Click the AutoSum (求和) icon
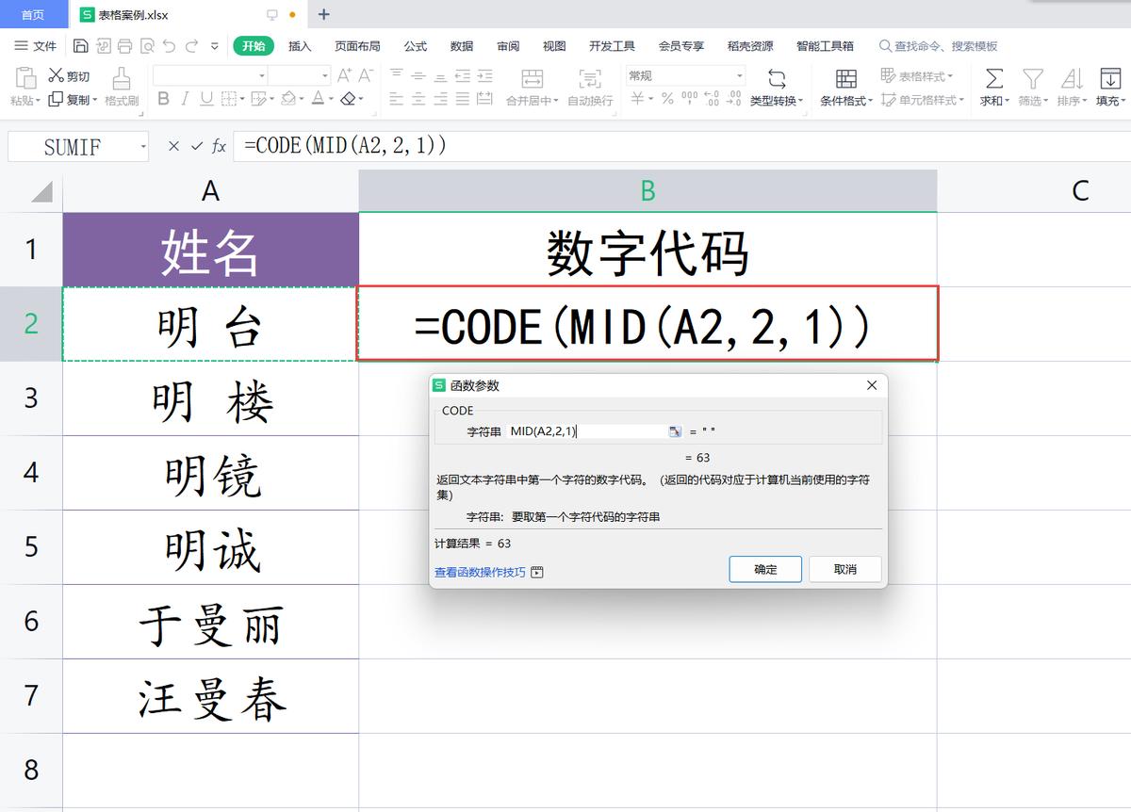Screen dimensions: 1131x812 tap(992, 80)
